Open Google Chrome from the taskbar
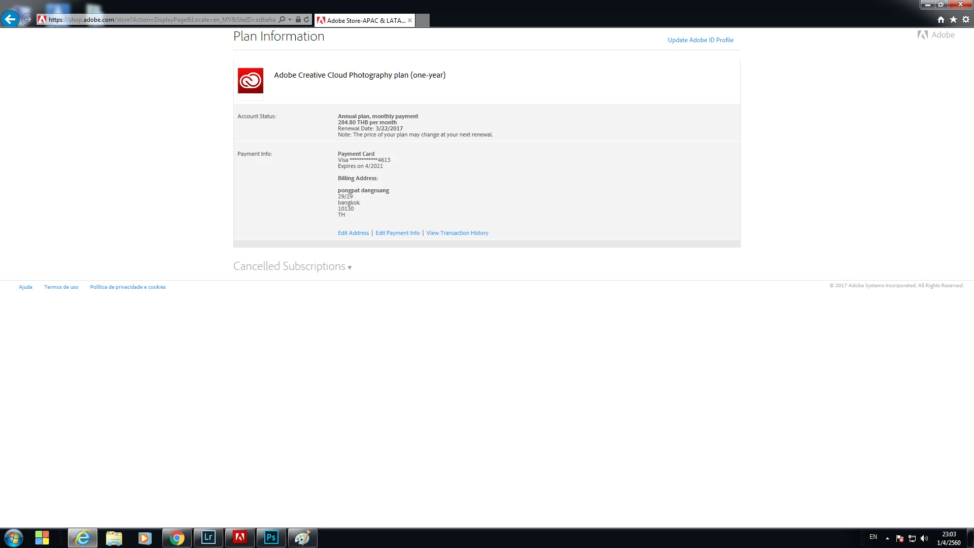 pos(177,537)
